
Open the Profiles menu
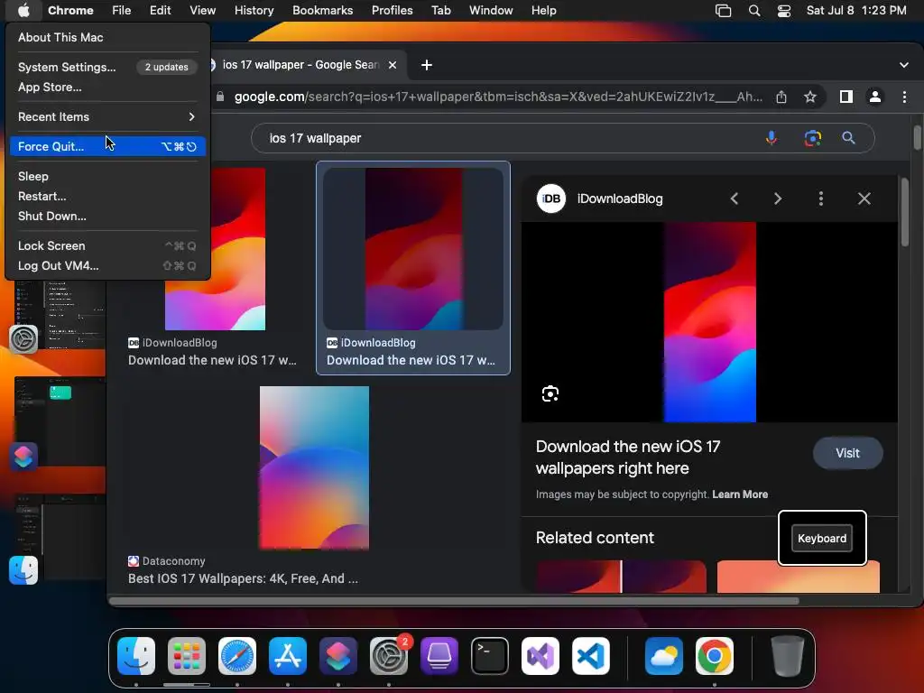tap(392, 10)
